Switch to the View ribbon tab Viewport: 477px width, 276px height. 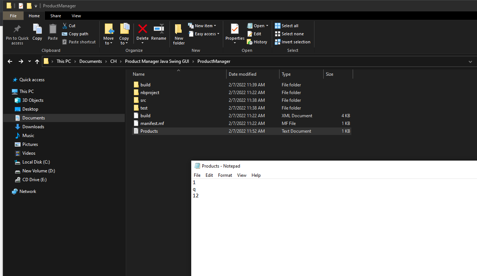76,15
